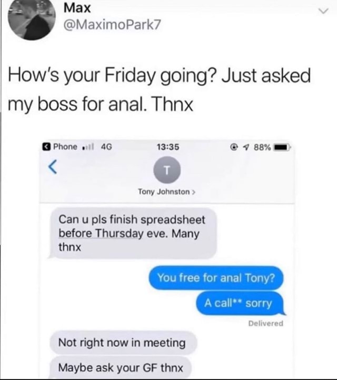Return to the Phone app via breadcrumb
The image size is (337, 380).
click(x=60, y=147)
